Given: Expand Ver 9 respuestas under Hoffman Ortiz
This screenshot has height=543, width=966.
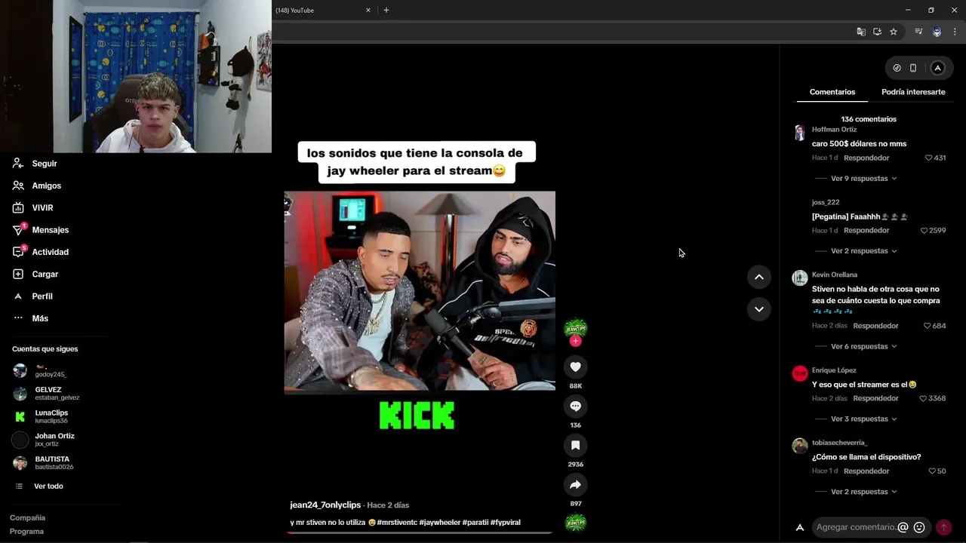Looking at the screenshot, I should coord(863,179).
